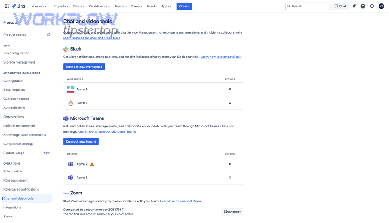Click the Slack logo icon
This screenshot has width=389, height=223.
66,49
